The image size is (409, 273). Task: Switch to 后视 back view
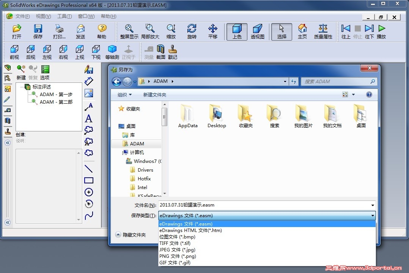click(x=30, y=52)
